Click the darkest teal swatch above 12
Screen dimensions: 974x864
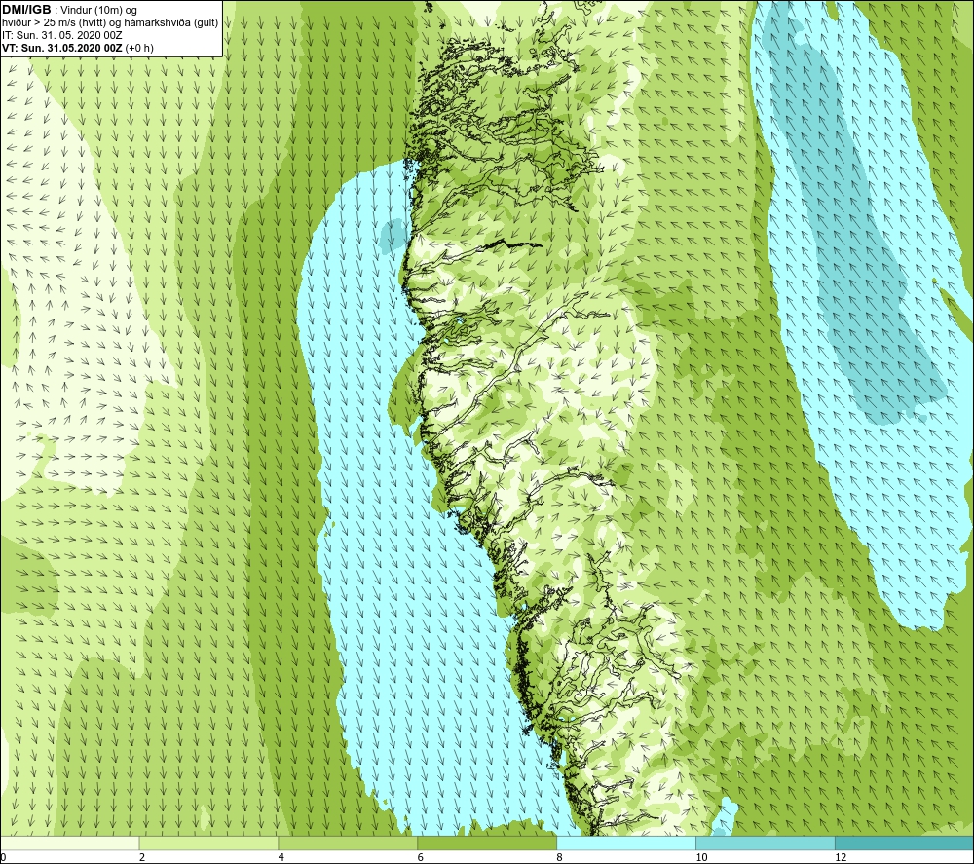[905, 843]
